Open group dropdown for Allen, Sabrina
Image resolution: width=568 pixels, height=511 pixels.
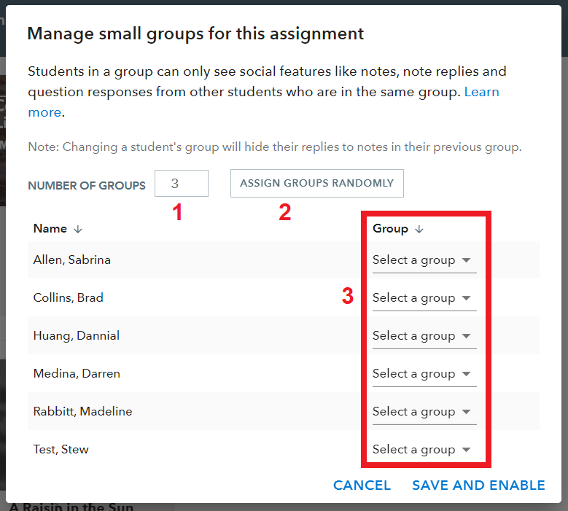point(424,260)
